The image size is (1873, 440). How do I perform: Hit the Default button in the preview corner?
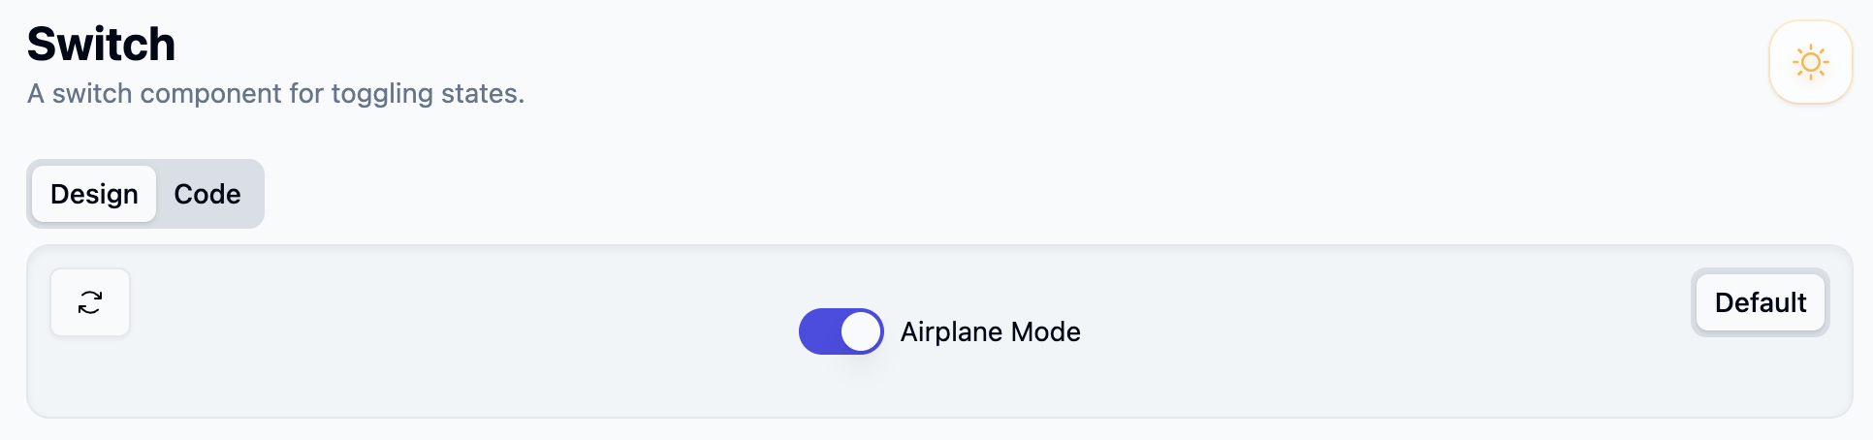point(1760,302)
